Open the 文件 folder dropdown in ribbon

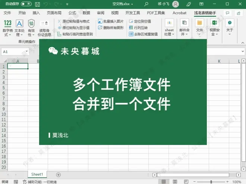click(199, 27)
